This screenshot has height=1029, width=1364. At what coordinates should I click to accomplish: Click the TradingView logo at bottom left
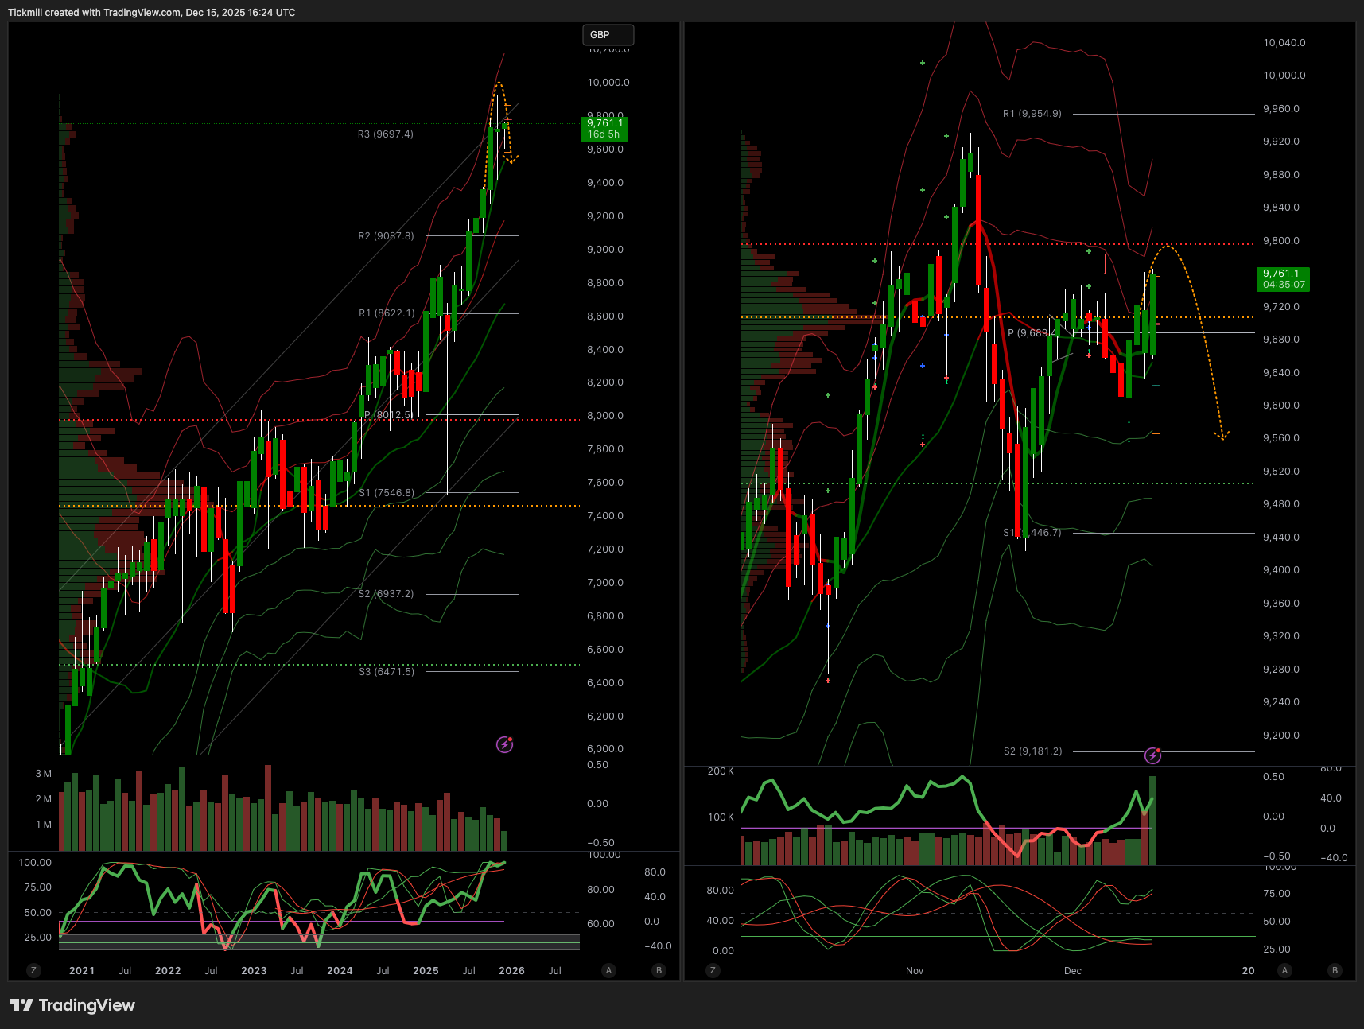pos(72,1005)
